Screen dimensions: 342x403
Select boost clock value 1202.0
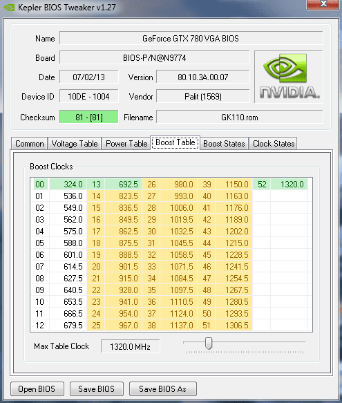point(234,231)
